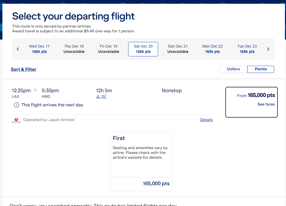Click the next-day arrival info icon
This screenshot has height=206, width=286.
point(17,105)
